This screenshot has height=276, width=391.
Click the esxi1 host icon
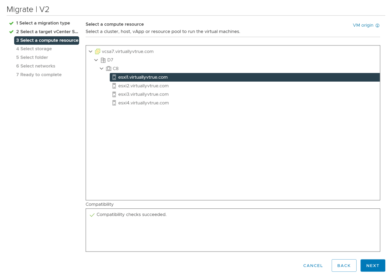[114, 77]
